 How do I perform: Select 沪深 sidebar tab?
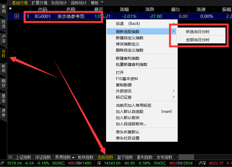point(3,39)
